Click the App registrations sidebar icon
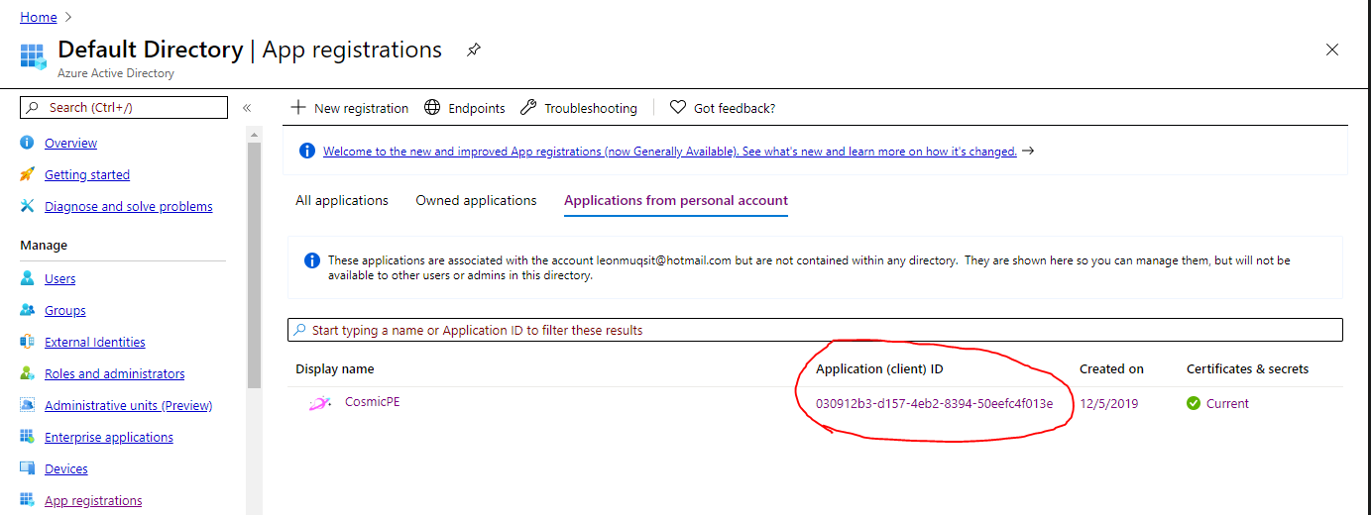The width and height of the screenshot is (1371, 515). (x=27, y=500)
